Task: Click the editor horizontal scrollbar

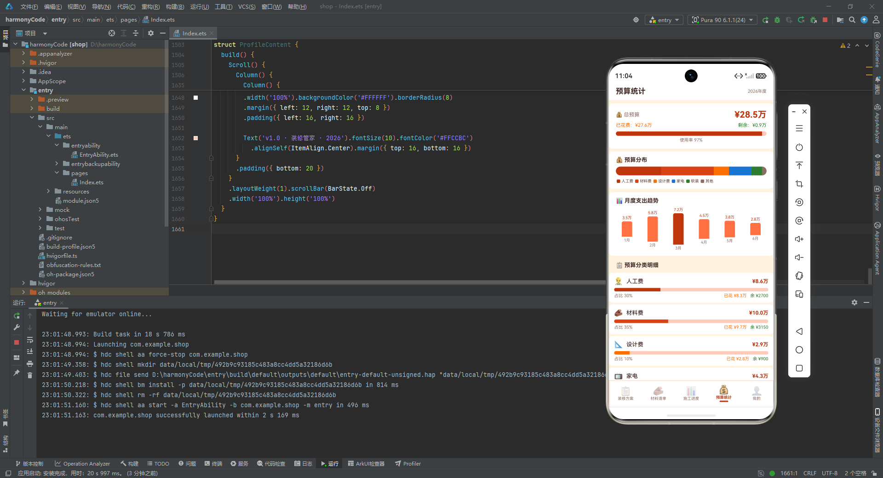Action: (409, 282)
